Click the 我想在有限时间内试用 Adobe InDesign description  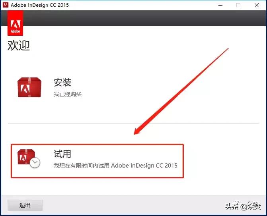pyautogui.click(x=115, y=165)
